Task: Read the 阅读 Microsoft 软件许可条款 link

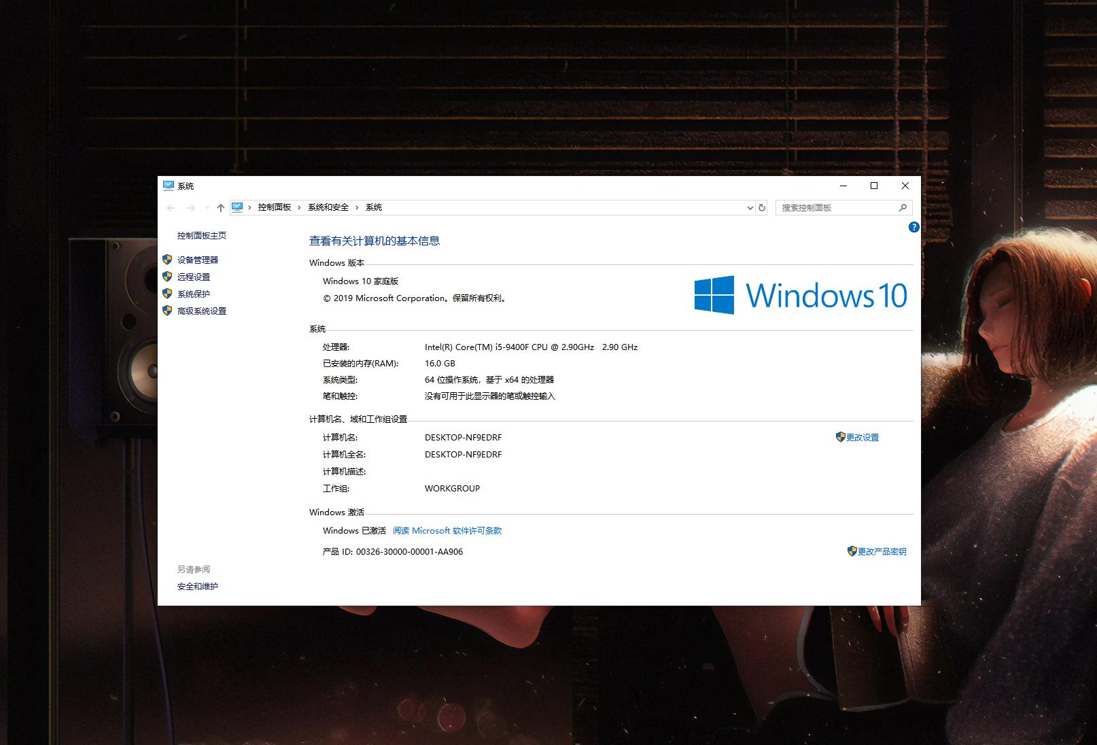Action: coord(447,531)
